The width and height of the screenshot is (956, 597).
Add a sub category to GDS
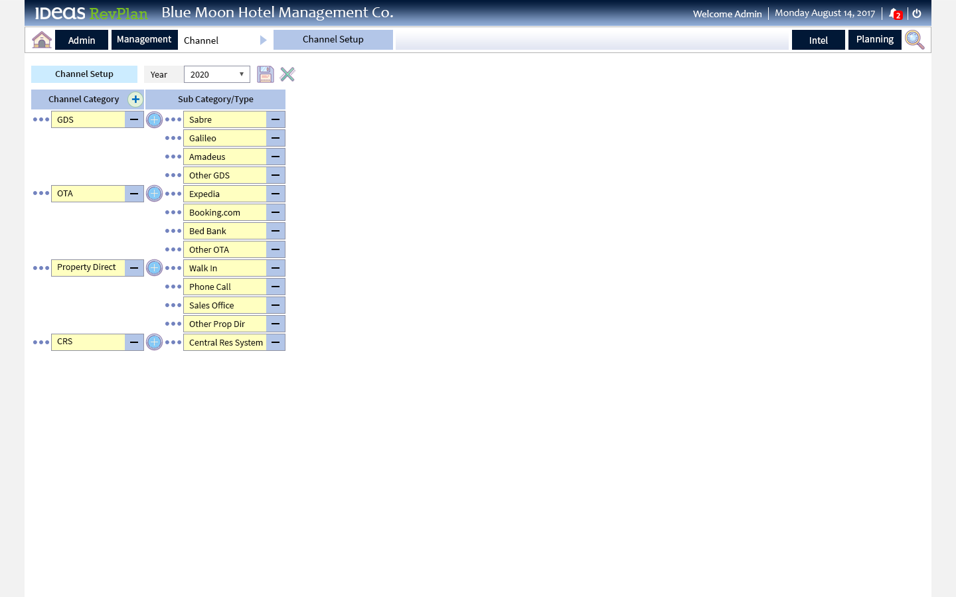154,120
